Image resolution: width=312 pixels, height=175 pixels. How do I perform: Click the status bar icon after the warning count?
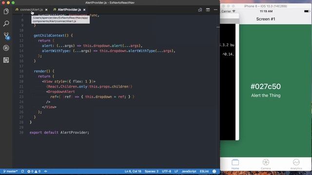click(x=45, y=172)
